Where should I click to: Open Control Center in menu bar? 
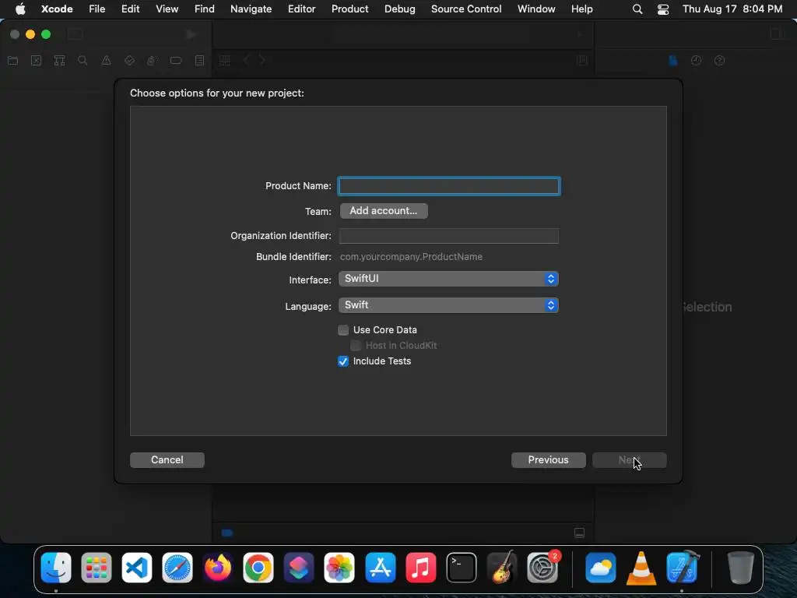(663, 9)
